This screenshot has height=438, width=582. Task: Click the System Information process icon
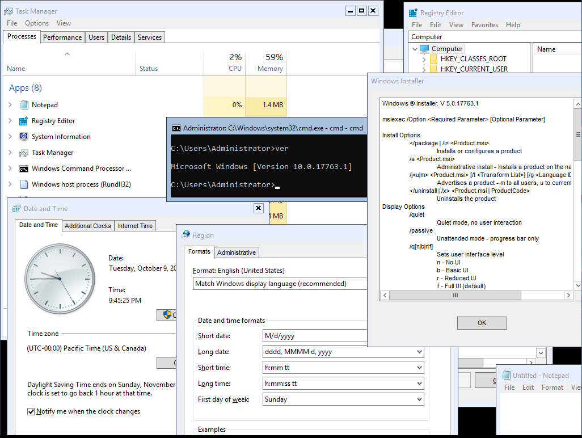[24, 137]
